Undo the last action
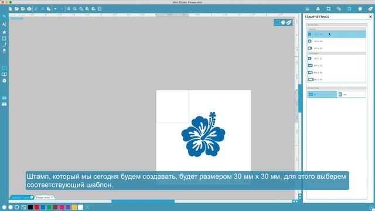This screenshot has width=375, height=211. click(55, 9)
